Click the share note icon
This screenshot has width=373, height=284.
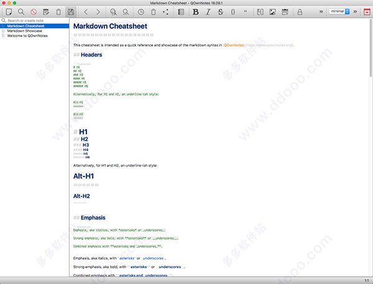[x=166, y=12]
